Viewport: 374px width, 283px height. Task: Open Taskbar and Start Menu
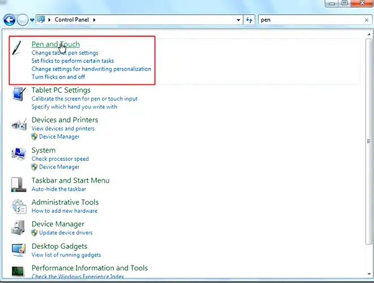(71, 181)
